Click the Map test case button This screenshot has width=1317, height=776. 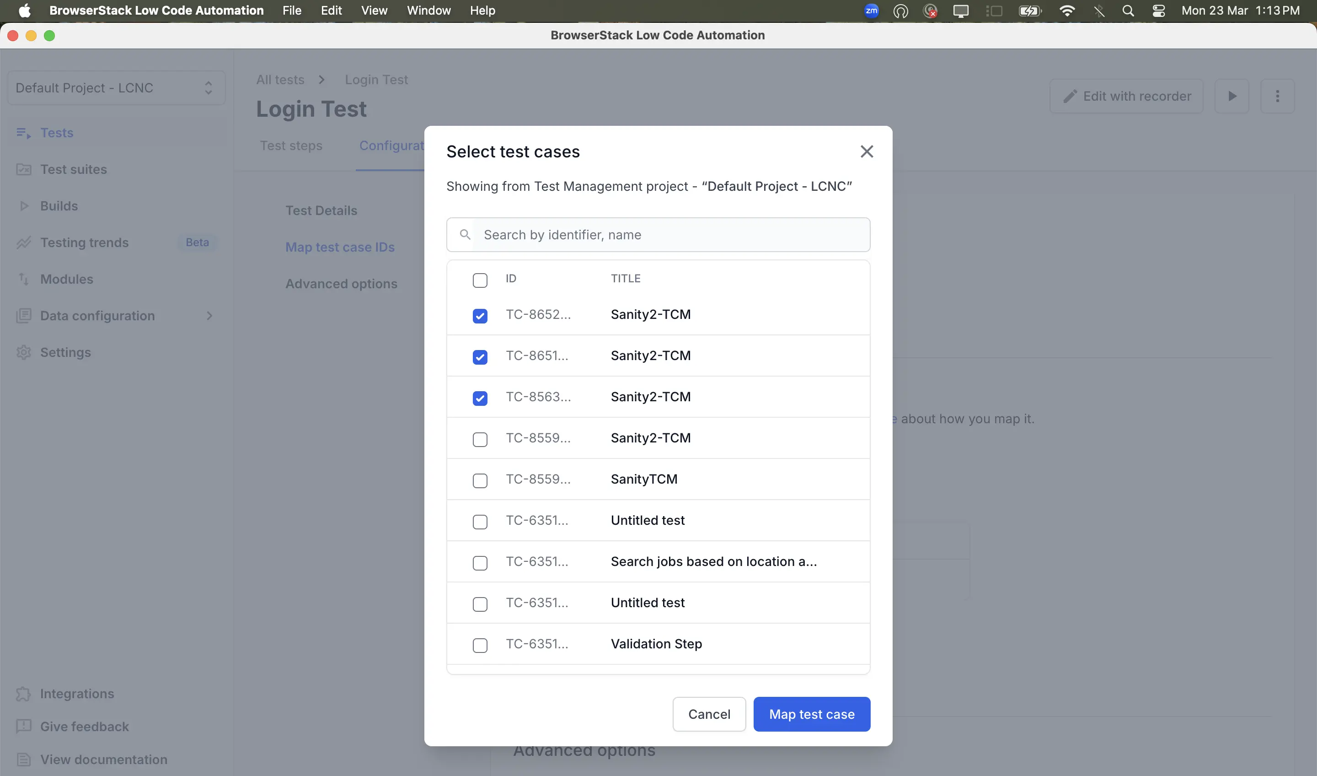click(x=811, y=714)
